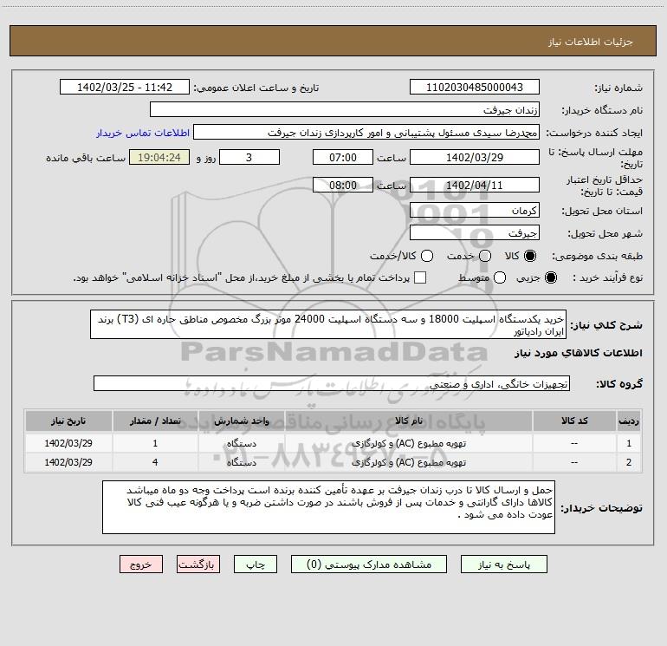
Task: Select the متوسط purchase type radio
Action: [500, 277]
